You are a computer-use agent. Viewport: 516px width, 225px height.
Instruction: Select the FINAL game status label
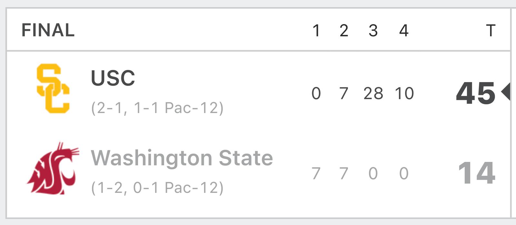point(48,30)
